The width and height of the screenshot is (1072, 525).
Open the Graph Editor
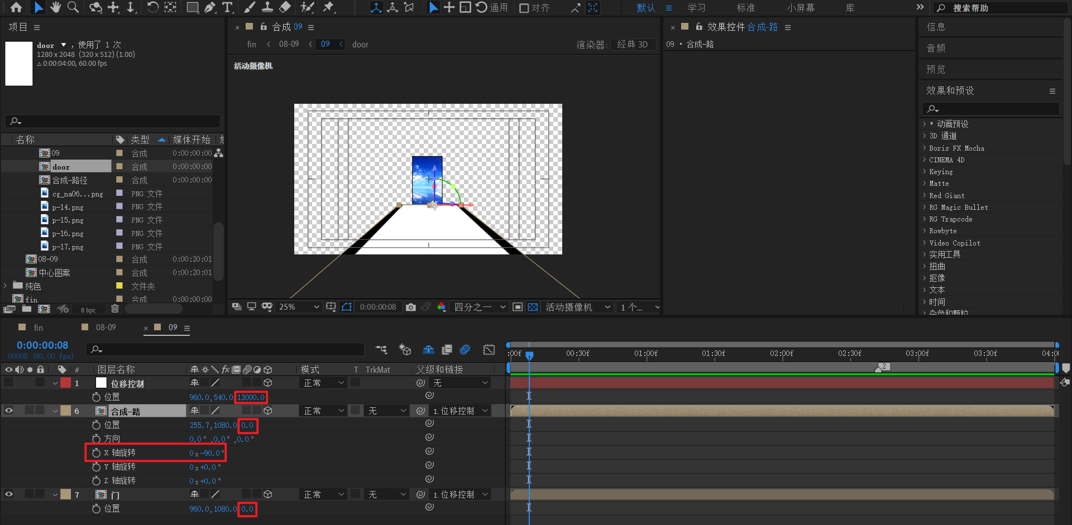coord(489,350)
